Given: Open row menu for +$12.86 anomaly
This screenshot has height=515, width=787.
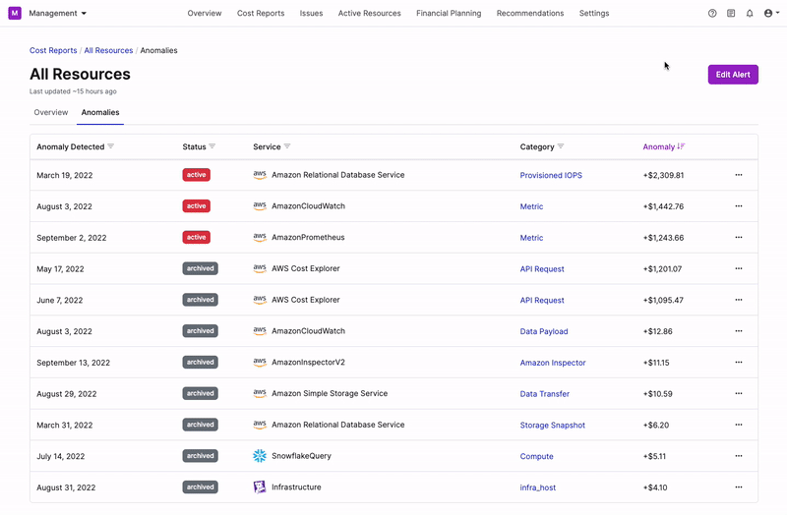Looking at the screenshot, I should [739, 331].
